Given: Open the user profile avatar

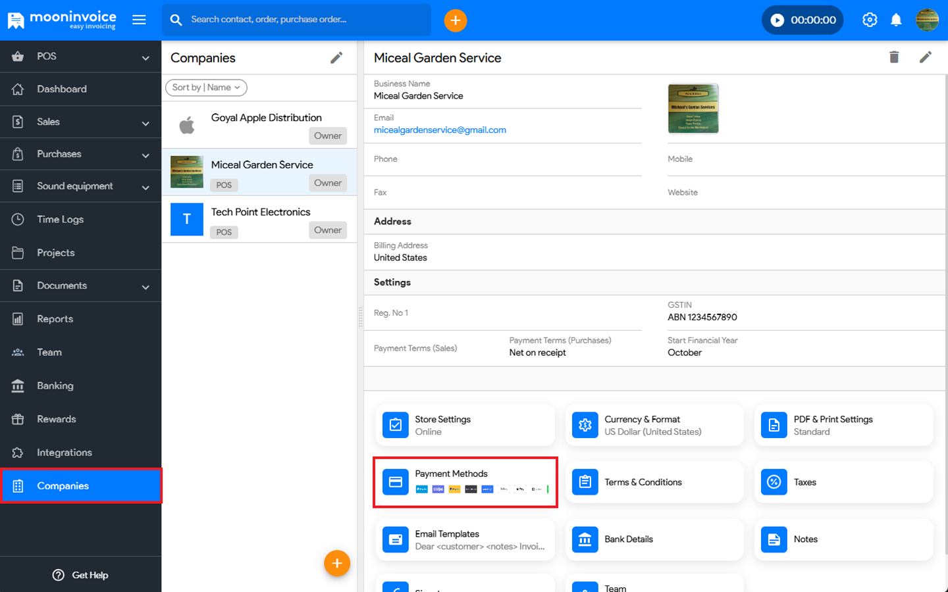Looking at the screenshot, I should click(927, 20).
